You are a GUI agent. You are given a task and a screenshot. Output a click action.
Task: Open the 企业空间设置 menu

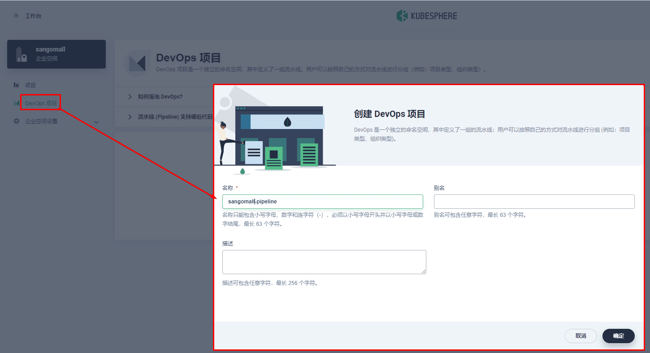coord(41,121)
